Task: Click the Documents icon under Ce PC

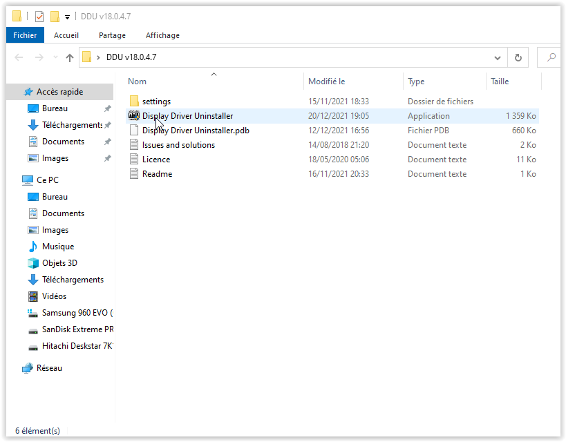Action: tap(33, 213)
